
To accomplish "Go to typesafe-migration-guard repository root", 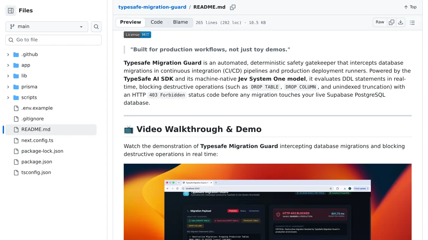I will click(x=152, y=7).
